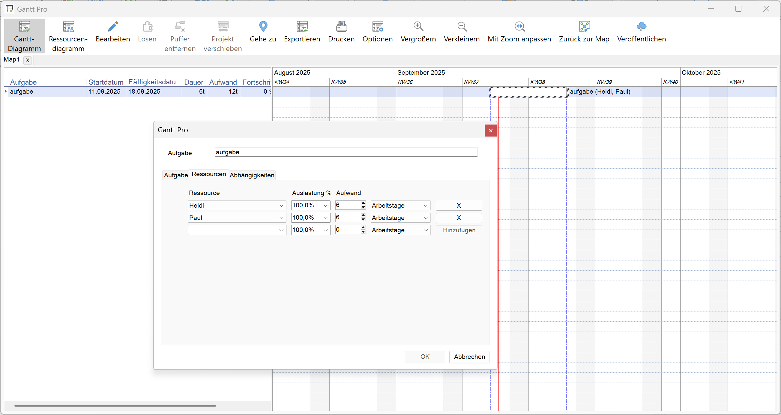Confirm the dialog with OK
Viewport: 781px width, 415px height.
pos(425,357)
